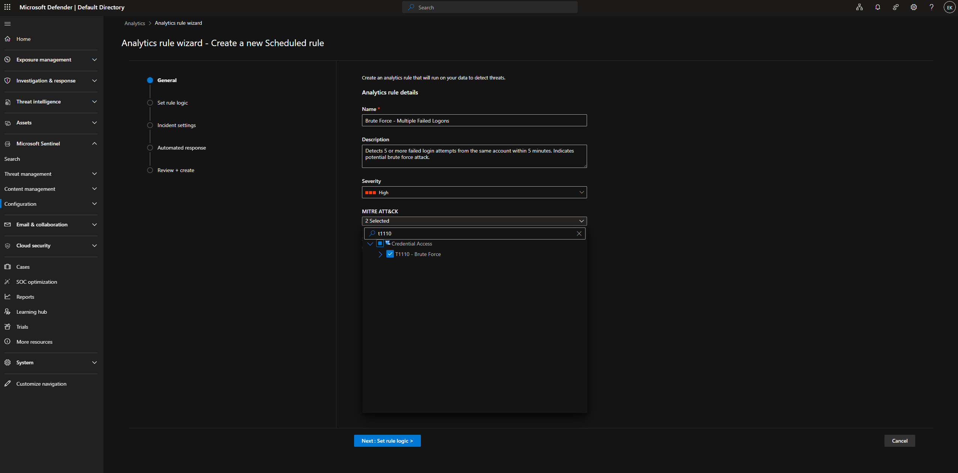Image resolution: width=958 pixels, height=473 pixels.
Task: Open the settings gear icon in header
Action: pyautogui.click(x=913, y=7)
